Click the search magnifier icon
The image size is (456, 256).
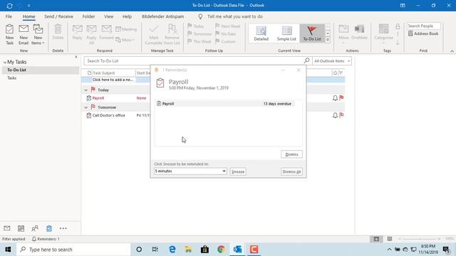click(306, 60)
